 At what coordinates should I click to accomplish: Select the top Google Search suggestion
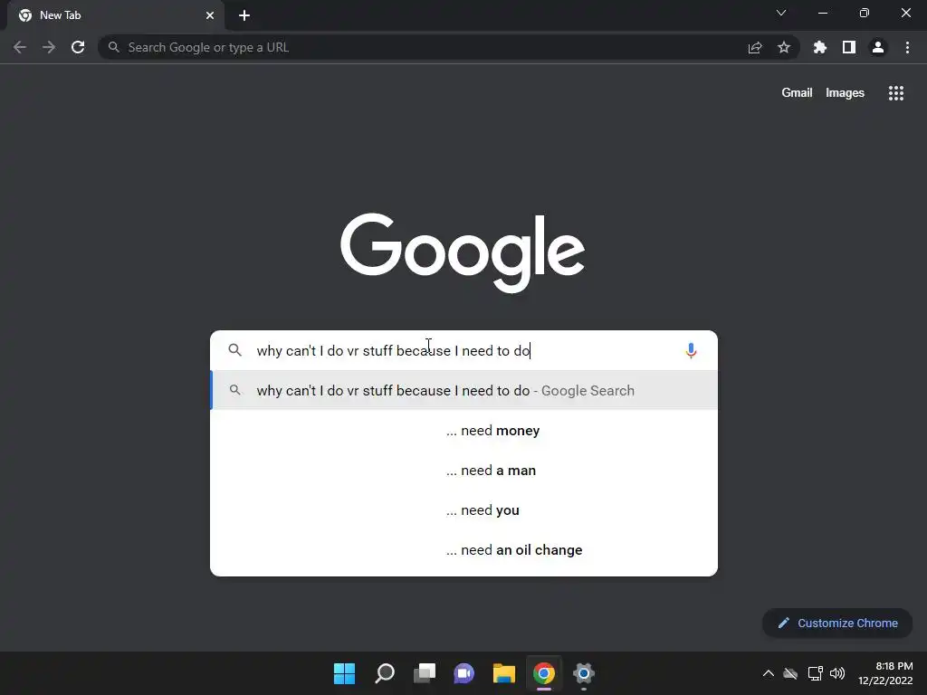click(x=463, y=390)
